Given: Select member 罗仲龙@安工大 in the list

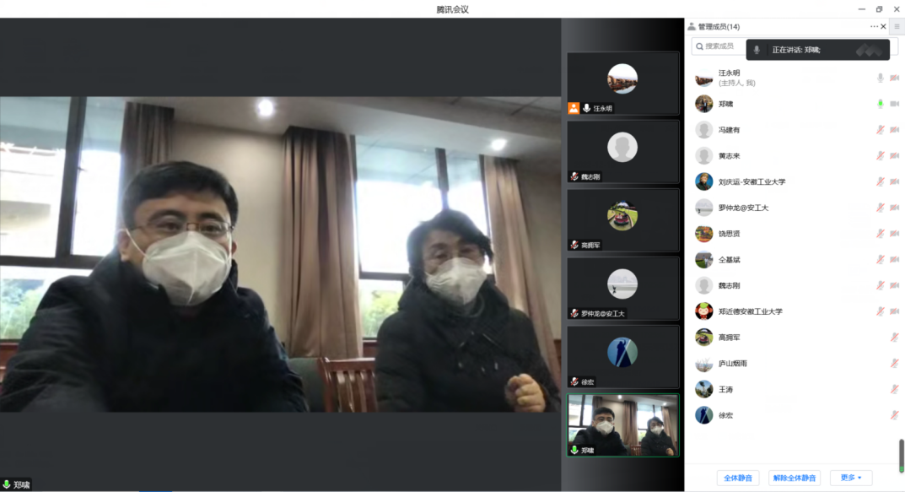Looking at the screenshot, I should coord(743,208).
